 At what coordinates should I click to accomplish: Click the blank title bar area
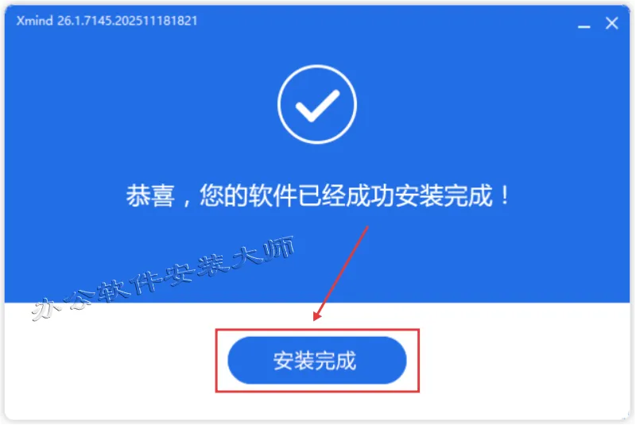[386, 21]
